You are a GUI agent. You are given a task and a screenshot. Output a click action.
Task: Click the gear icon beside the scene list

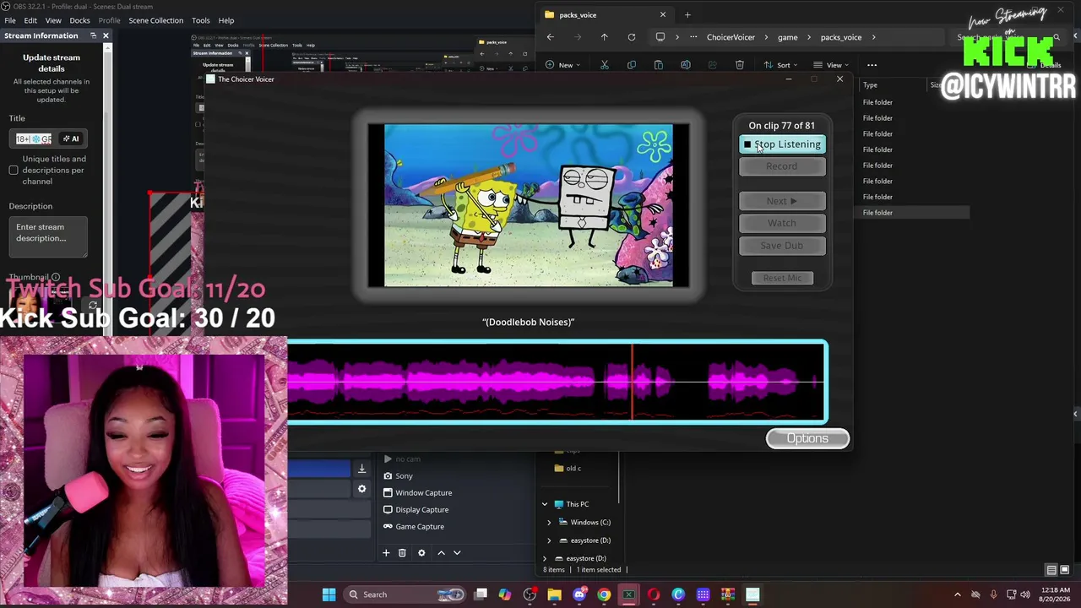pyautogui.click(x=361, y=489)
